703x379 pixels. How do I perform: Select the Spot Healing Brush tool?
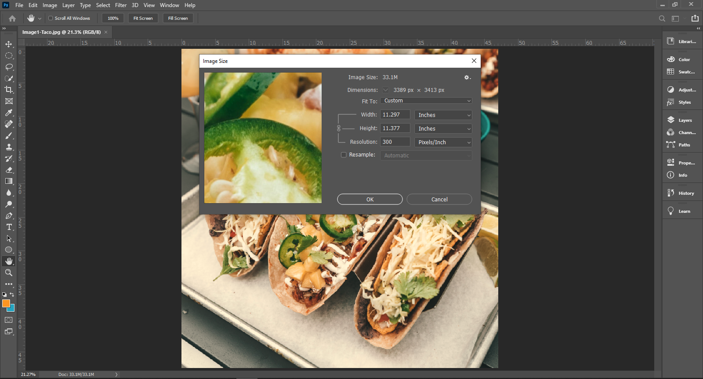(9, 124)
